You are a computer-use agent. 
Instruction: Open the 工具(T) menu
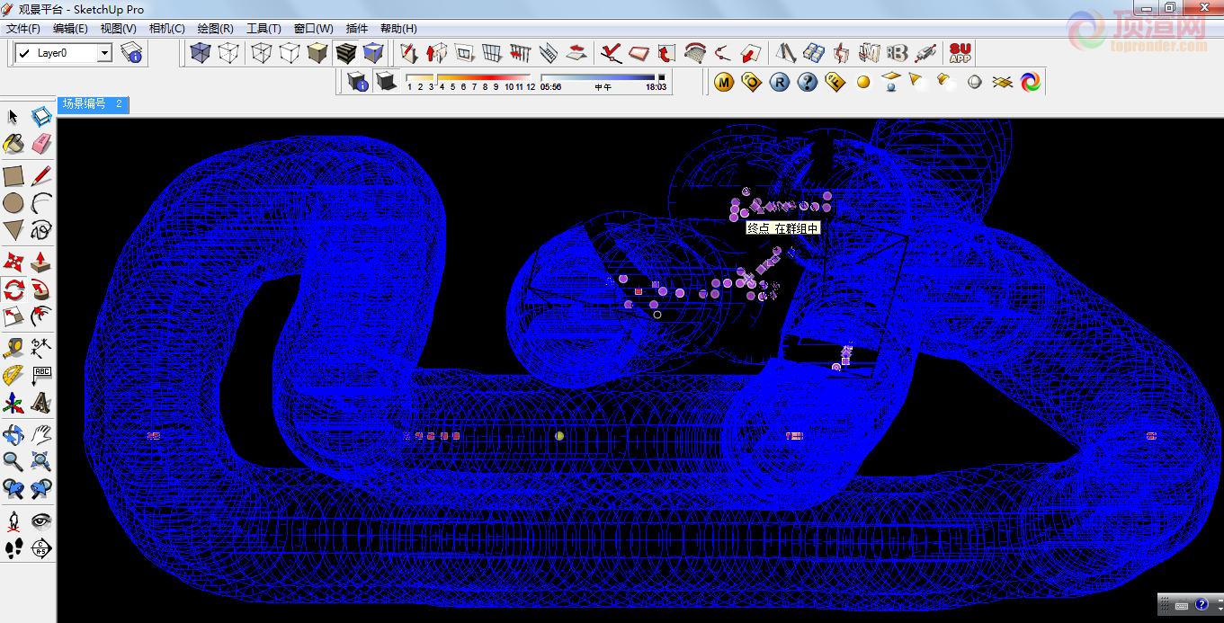(x=264, y=29)
